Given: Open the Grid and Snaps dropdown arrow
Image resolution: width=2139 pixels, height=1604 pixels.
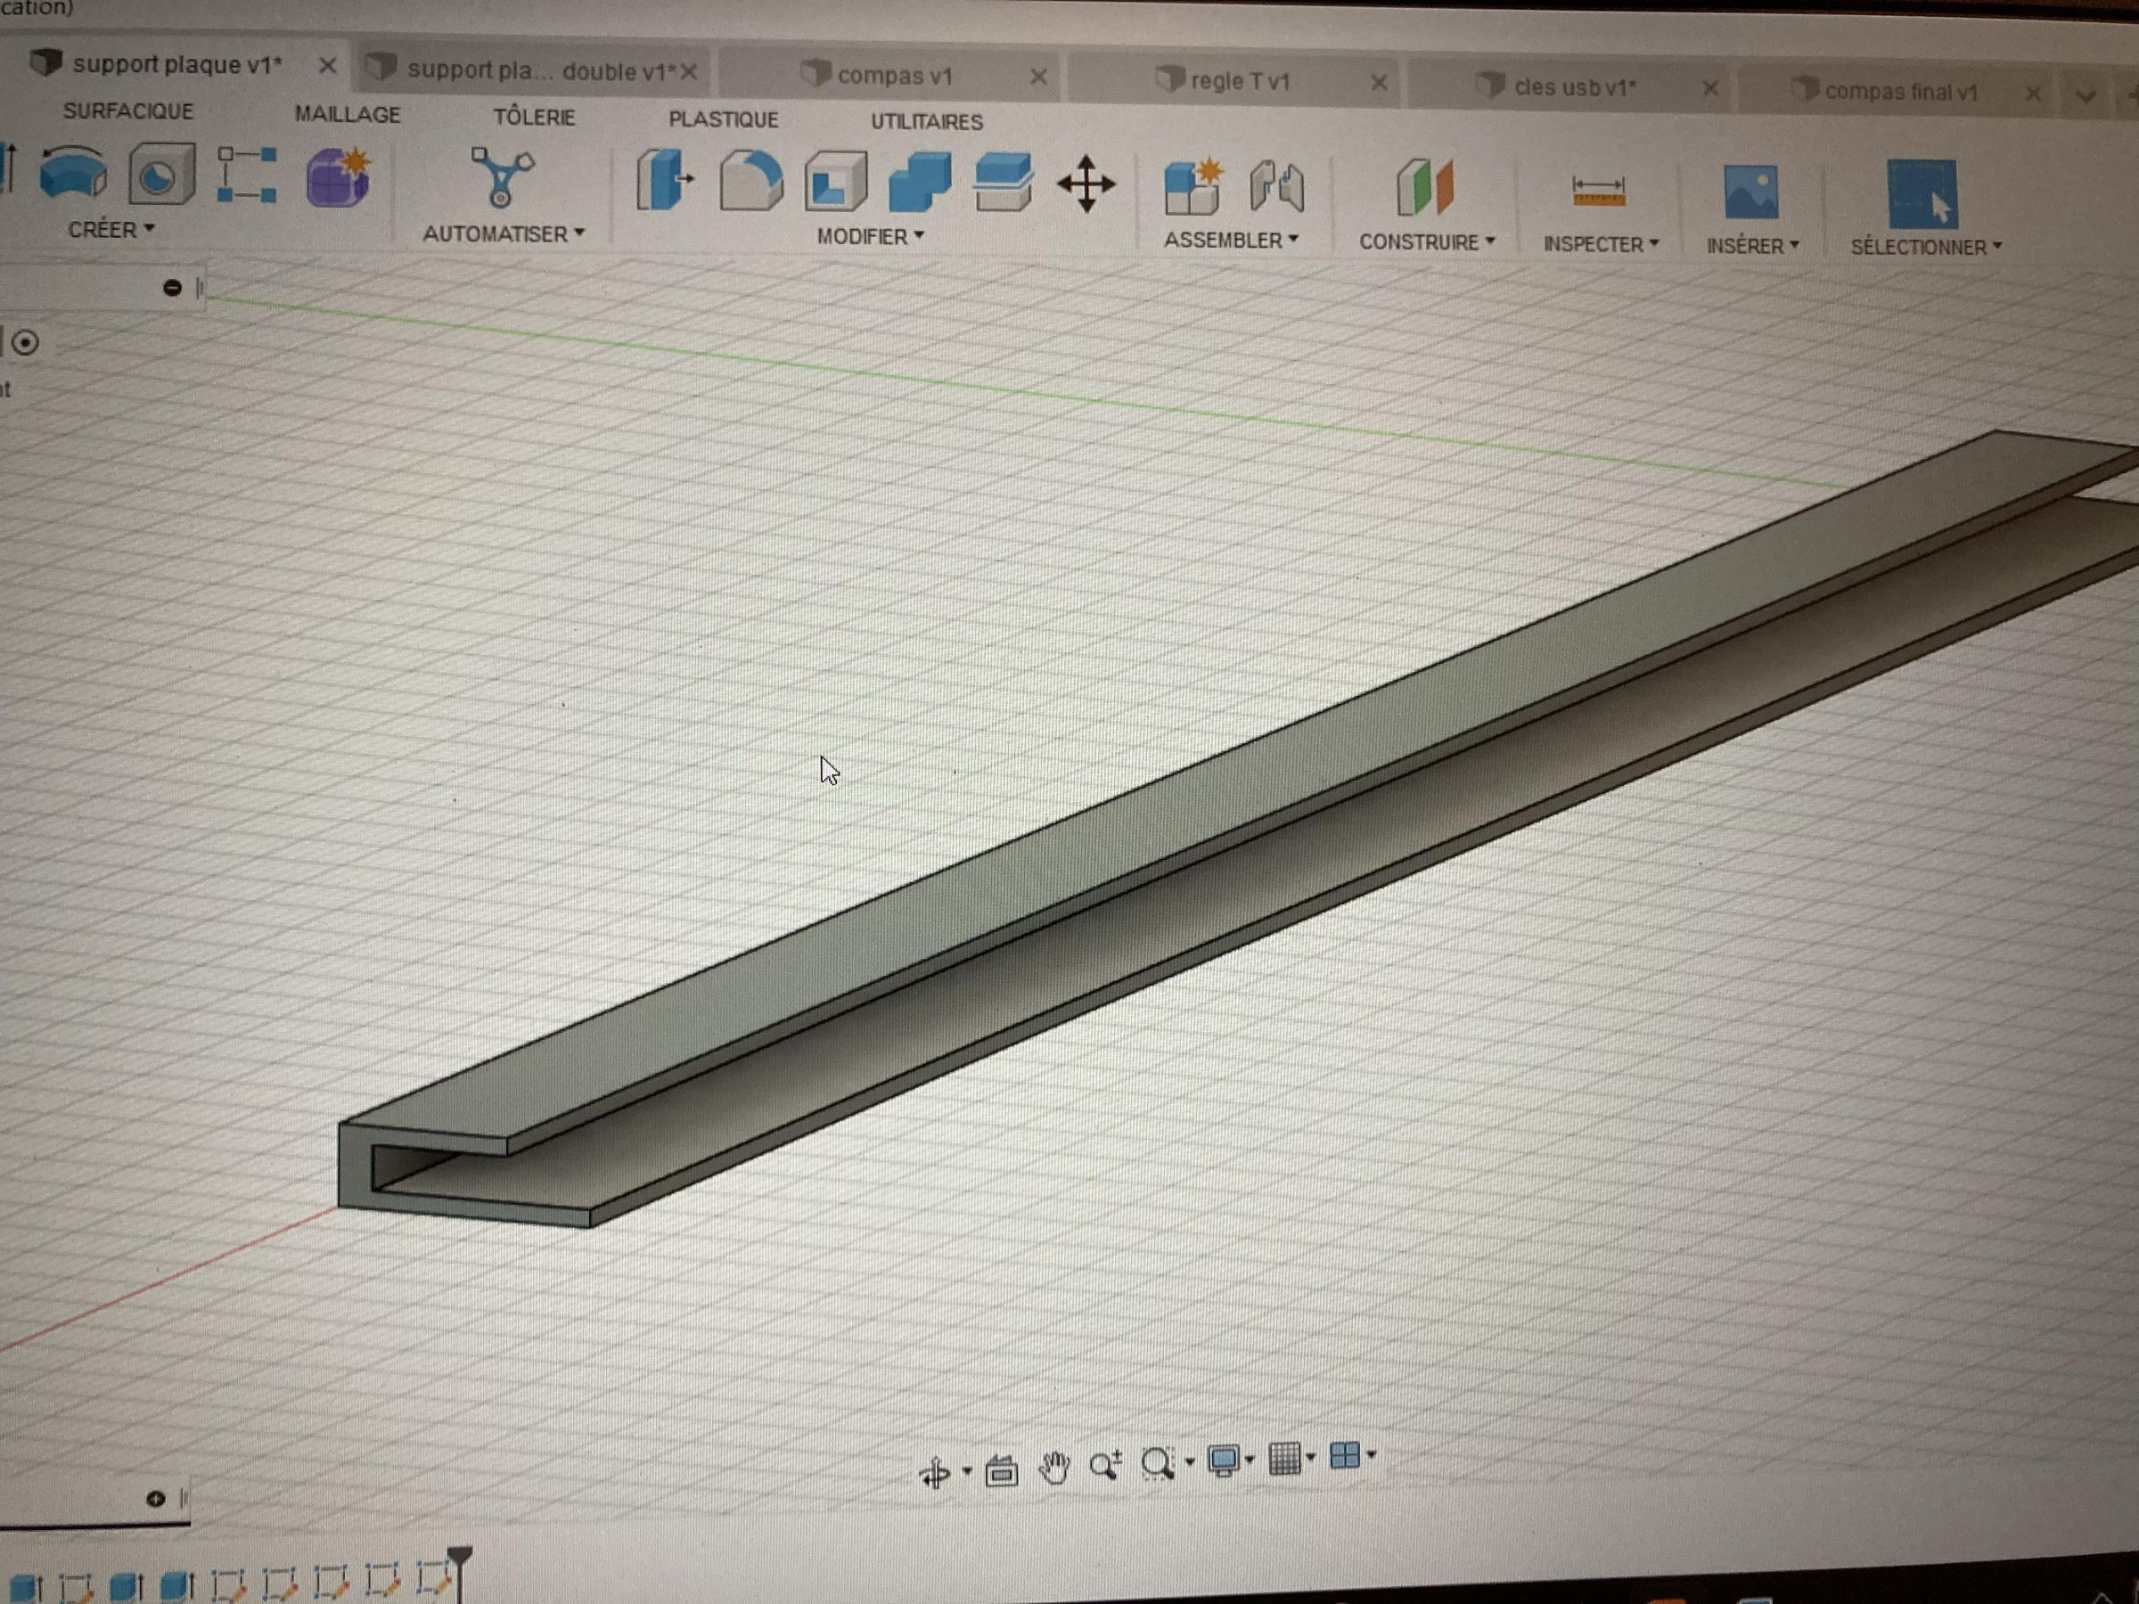Looking at the screenshot, I should coord(1310,1456).
